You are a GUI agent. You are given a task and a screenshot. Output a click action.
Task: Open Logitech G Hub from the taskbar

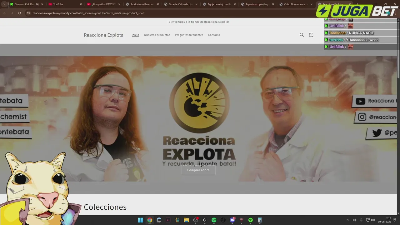tap(205, 220)
